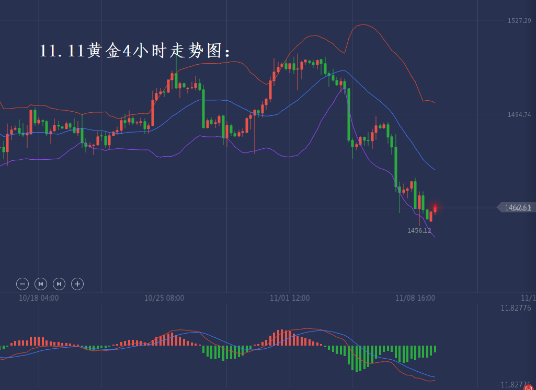This screenshot has width=536, height=390.
Task: Skip forward to the latest candles
Action: tap(59, 284)
